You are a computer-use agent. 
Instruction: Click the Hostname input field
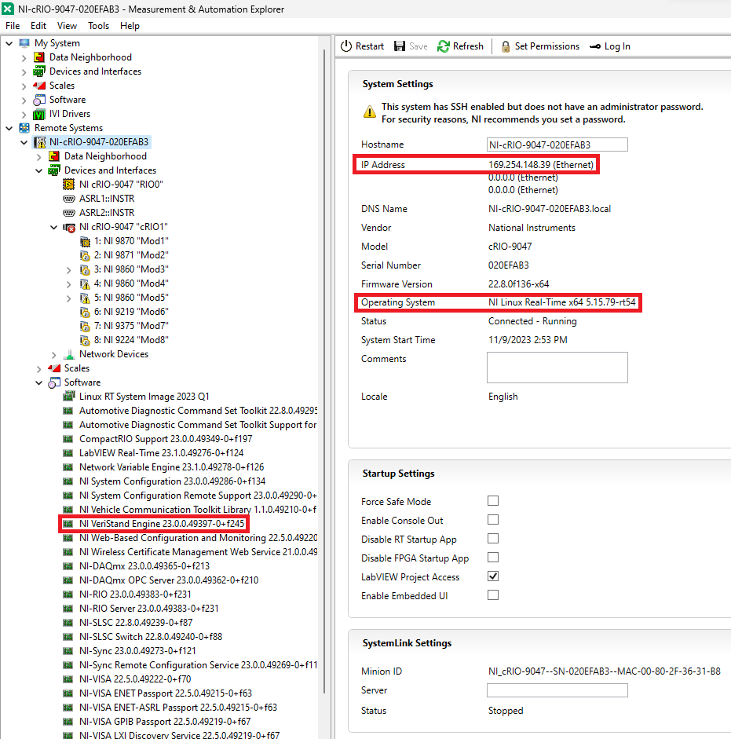click(x=557, y=145)
